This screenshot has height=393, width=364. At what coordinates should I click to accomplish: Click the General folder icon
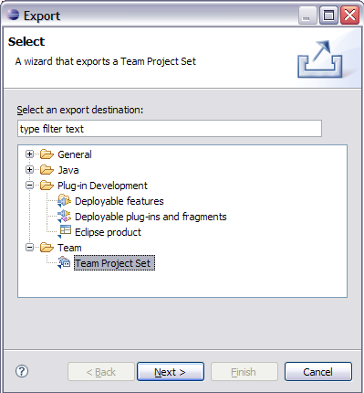pos(47,154)
